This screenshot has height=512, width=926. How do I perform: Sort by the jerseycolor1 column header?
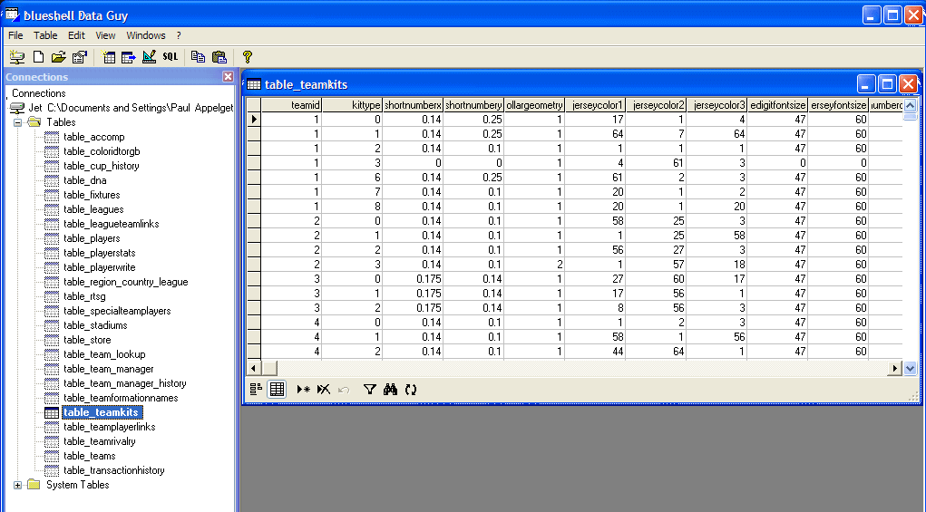597,105
